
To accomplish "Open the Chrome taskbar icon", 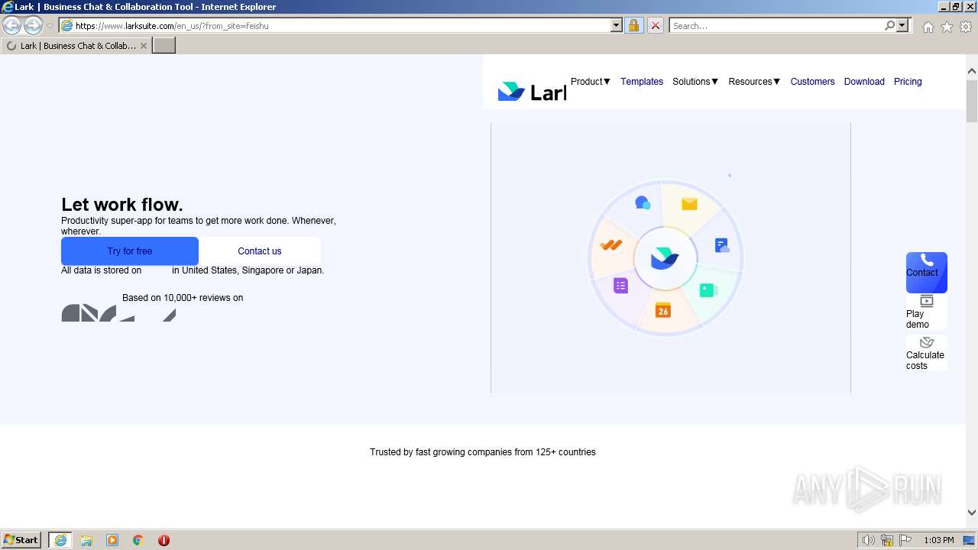I will tap(138, 540).
